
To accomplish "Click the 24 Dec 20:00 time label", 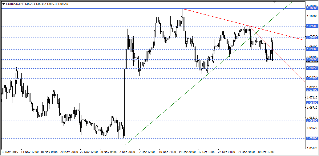I will tap(246, 152).
